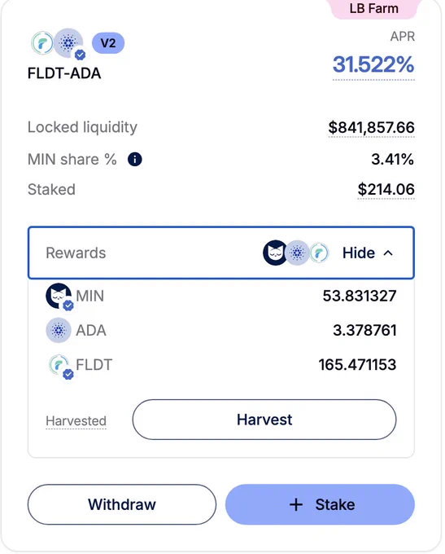Collapse rewards with the Hide toggle
The width and height of the screenshot is (445, 554).
point(368,253)
